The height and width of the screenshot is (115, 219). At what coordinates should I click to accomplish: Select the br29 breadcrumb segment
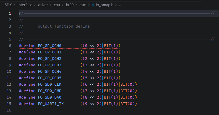(70, 5)
